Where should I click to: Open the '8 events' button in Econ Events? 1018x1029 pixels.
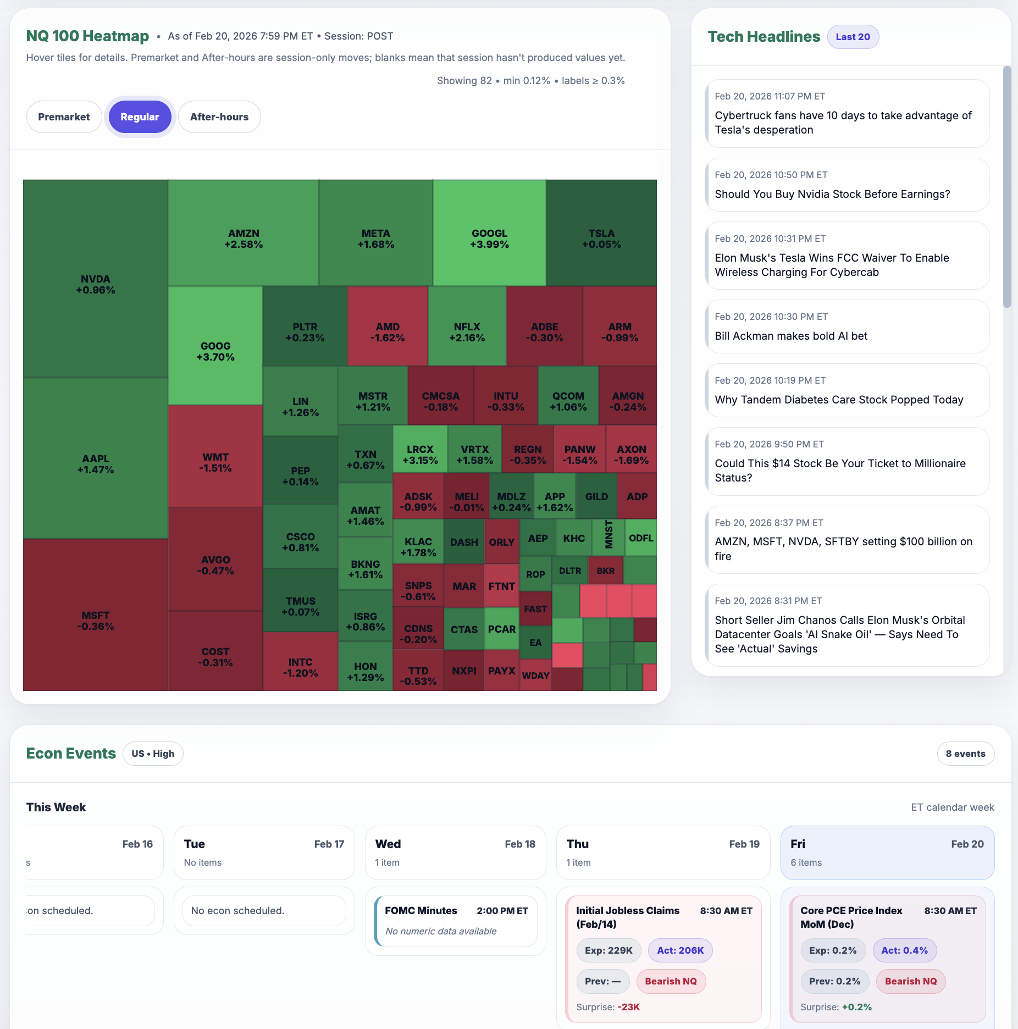[965, 753]
